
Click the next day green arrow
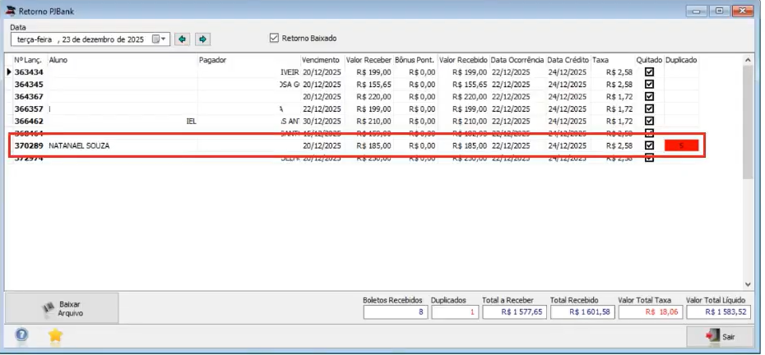pyautogui.click(x=203, y=39)
